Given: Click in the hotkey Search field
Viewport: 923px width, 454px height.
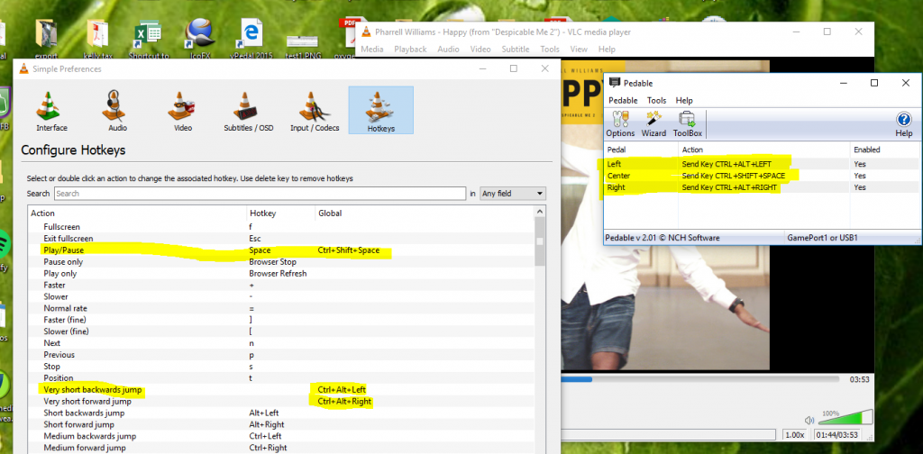Looking at the screenshot, I should point(260,194).
